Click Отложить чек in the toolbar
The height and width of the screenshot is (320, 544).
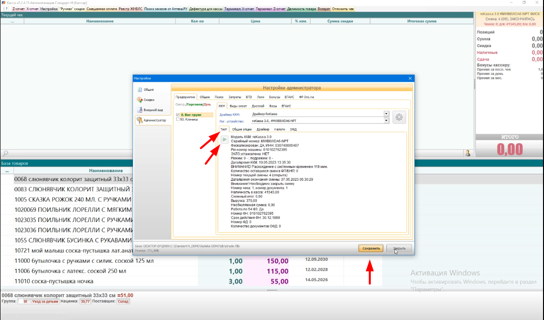pos(343,9)
